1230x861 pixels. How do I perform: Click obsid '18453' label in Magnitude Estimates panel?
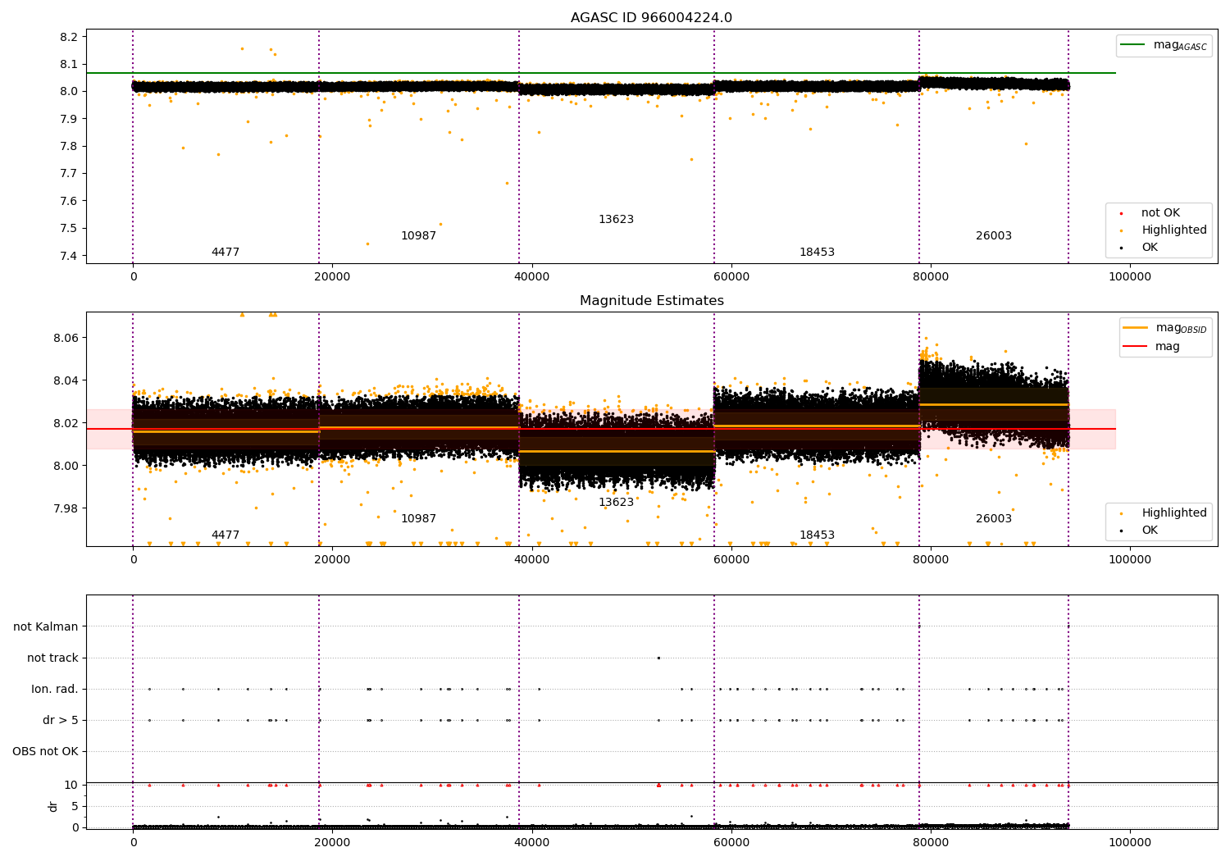click(x=817, y=535)
